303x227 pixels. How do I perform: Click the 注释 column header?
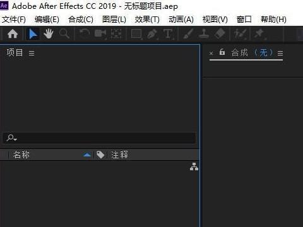coord(119,155)
